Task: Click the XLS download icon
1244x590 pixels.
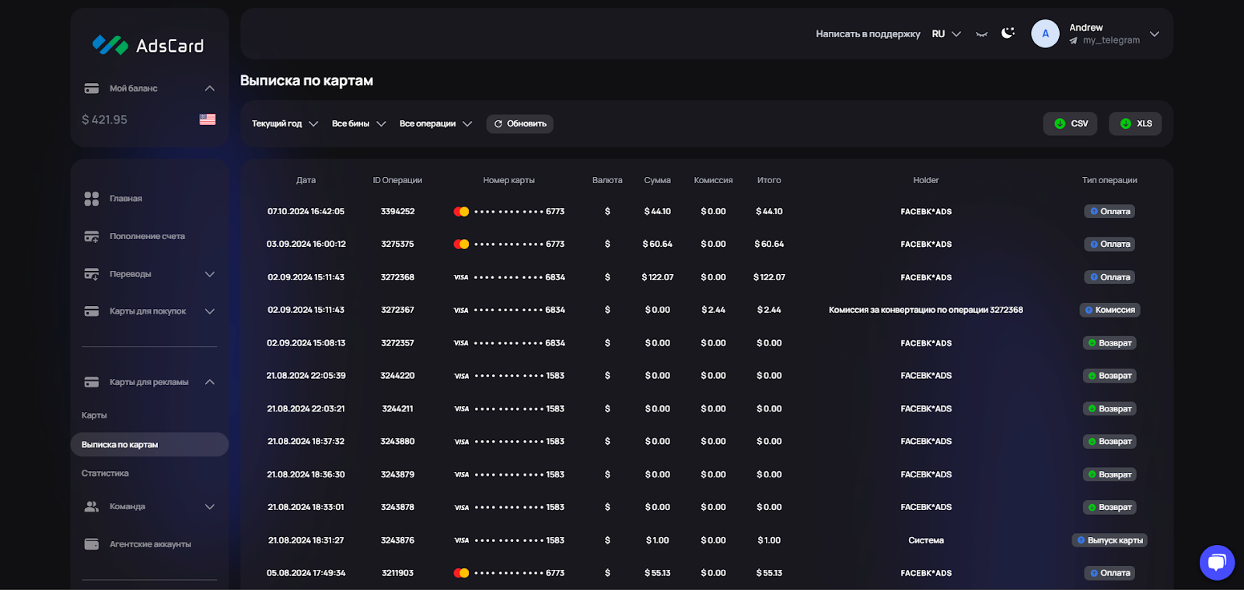Action: tap(1125, 123)
